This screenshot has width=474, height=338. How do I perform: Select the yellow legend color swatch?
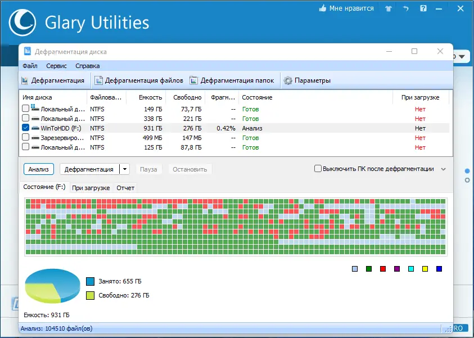pos(425,268)
